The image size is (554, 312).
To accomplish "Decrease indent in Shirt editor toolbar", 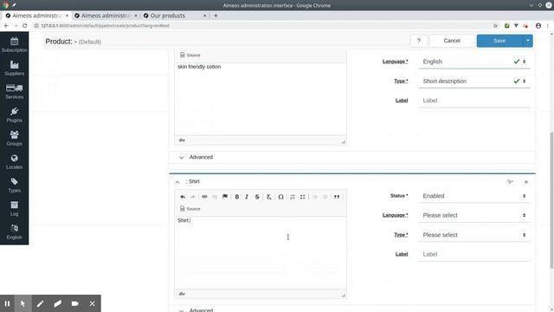I will coord(315,197).
